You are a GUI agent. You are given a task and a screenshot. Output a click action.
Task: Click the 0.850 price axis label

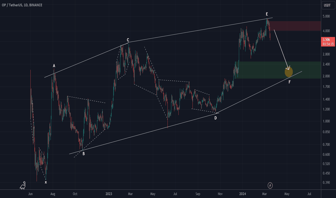point(326,132)
